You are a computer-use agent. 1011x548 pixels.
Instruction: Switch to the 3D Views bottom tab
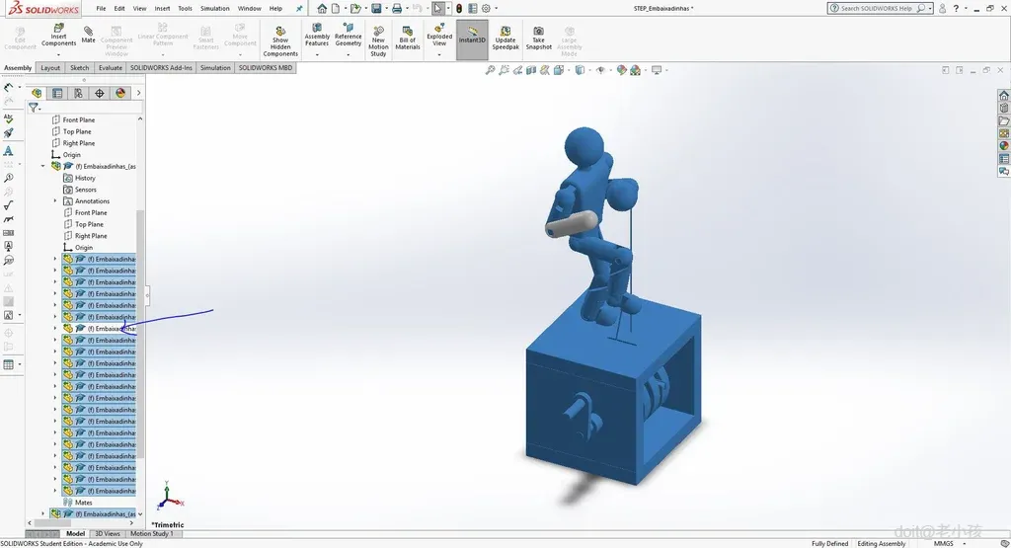[107, 534]
